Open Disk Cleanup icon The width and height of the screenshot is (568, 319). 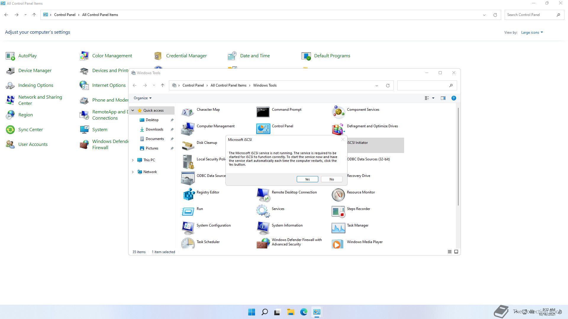pyautogui.click(x=188, y=145)
